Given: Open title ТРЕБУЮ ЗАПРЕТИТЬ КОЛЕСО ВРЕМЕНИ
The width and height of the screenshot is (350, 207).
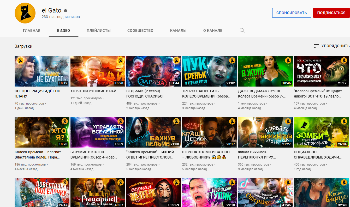Looking at the screenshot, I should coord(206,94).
